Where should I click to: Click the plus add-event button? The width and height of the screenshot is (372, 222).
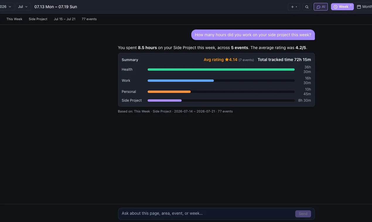pos(294,7)
